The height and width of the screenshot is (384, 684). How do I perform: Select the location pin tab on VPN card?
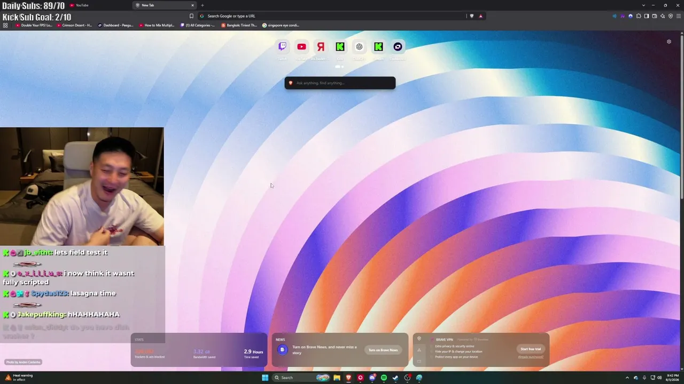pos(419,339)
